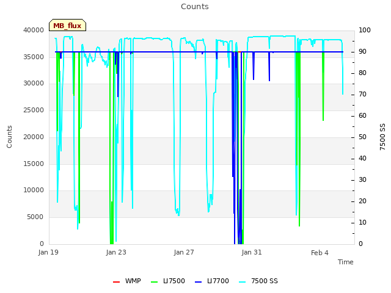Click the red WMP legend swatch

pyautogui.click(x=116, y=282)
